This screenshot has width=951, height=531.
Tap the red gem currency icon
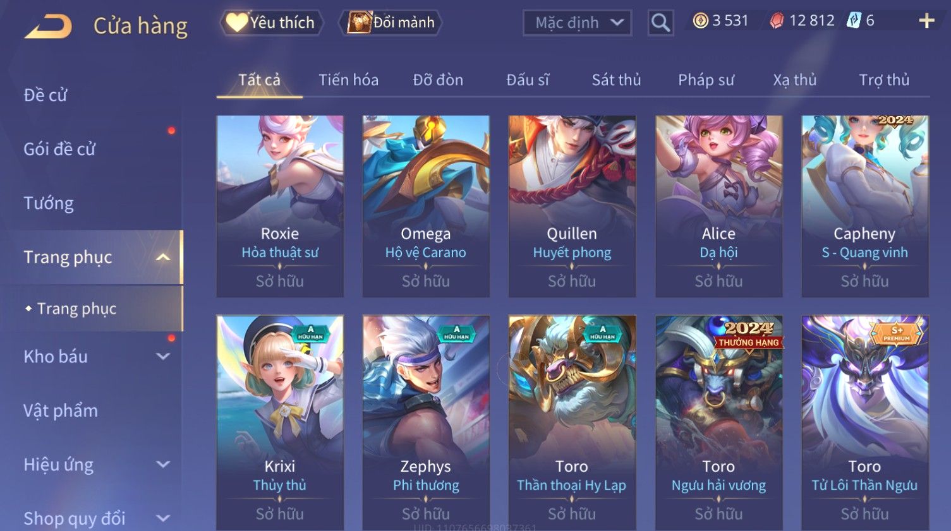point(777,21)
